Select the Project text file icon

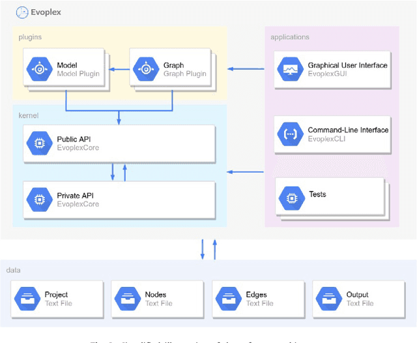tap(27, 299)
